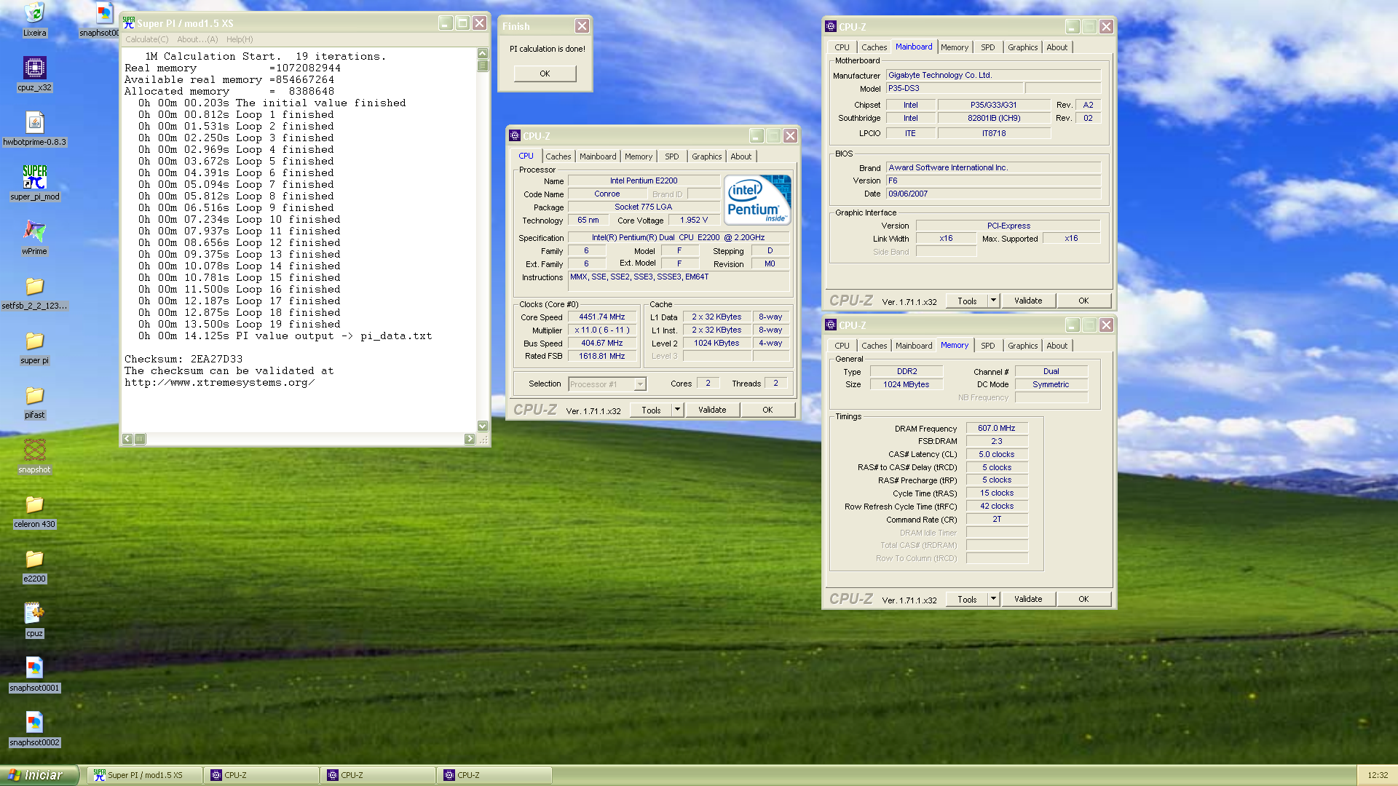This screenshot has width=1398, height=786.
Task: Open the hwbotprime-0.8.3 desktop icon
Action: tap(34, 129)
